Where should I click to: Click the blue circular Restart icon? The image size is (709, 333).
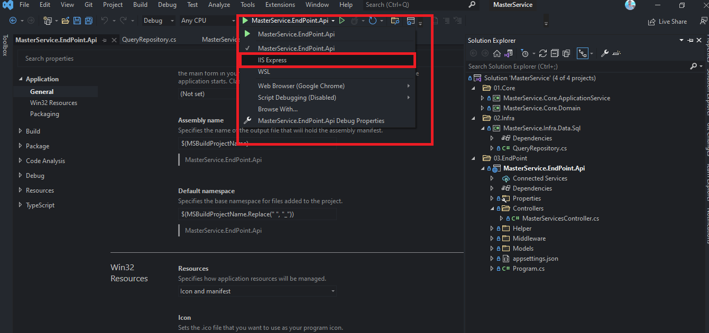[x=373, y=21]
